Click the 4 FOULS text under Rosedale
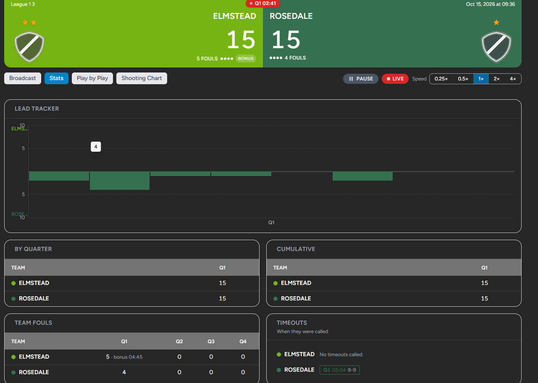Viewport: 538px width, 383px height. pyautogui.click(x=295, y=58)
